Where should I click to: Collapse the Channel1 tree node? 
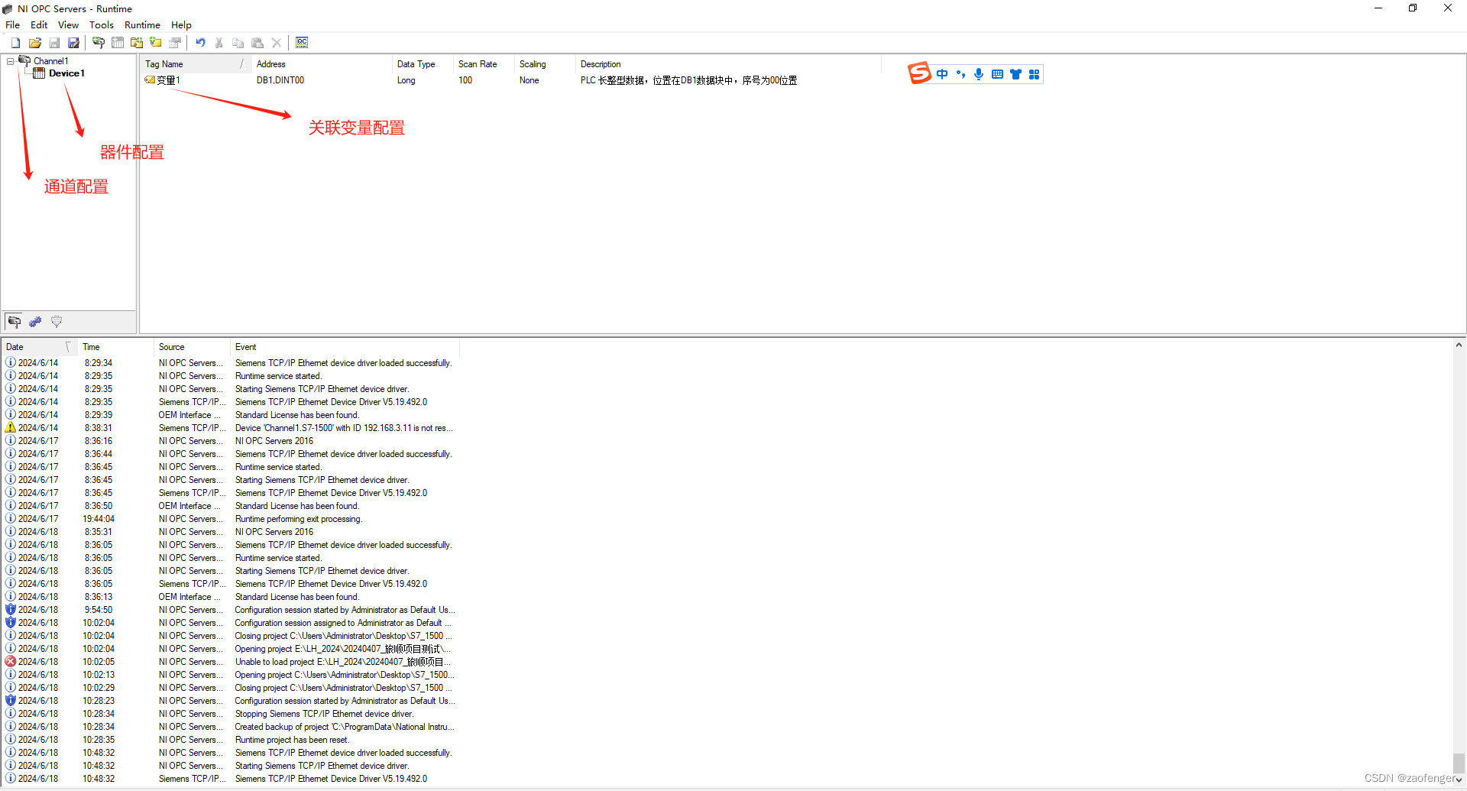[x=10, y=60]
